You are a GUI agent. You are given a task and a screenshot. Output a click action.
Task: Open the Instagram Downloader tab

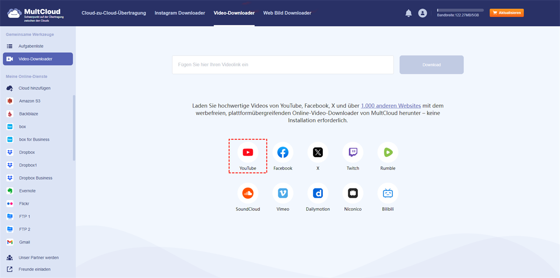coord(180,13)
